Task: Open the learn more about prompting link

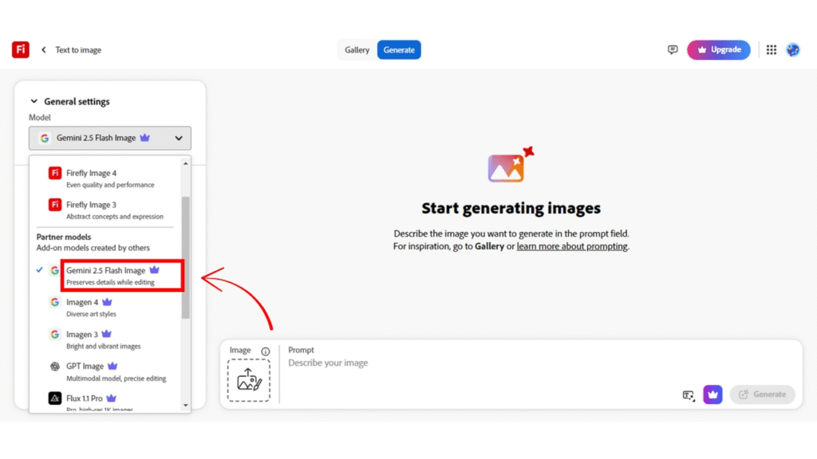Action: pos(572,246)
